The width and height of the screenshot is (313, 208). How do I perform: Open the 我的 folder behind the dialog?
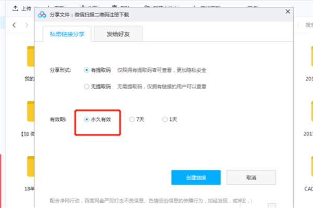click(31, 56)
